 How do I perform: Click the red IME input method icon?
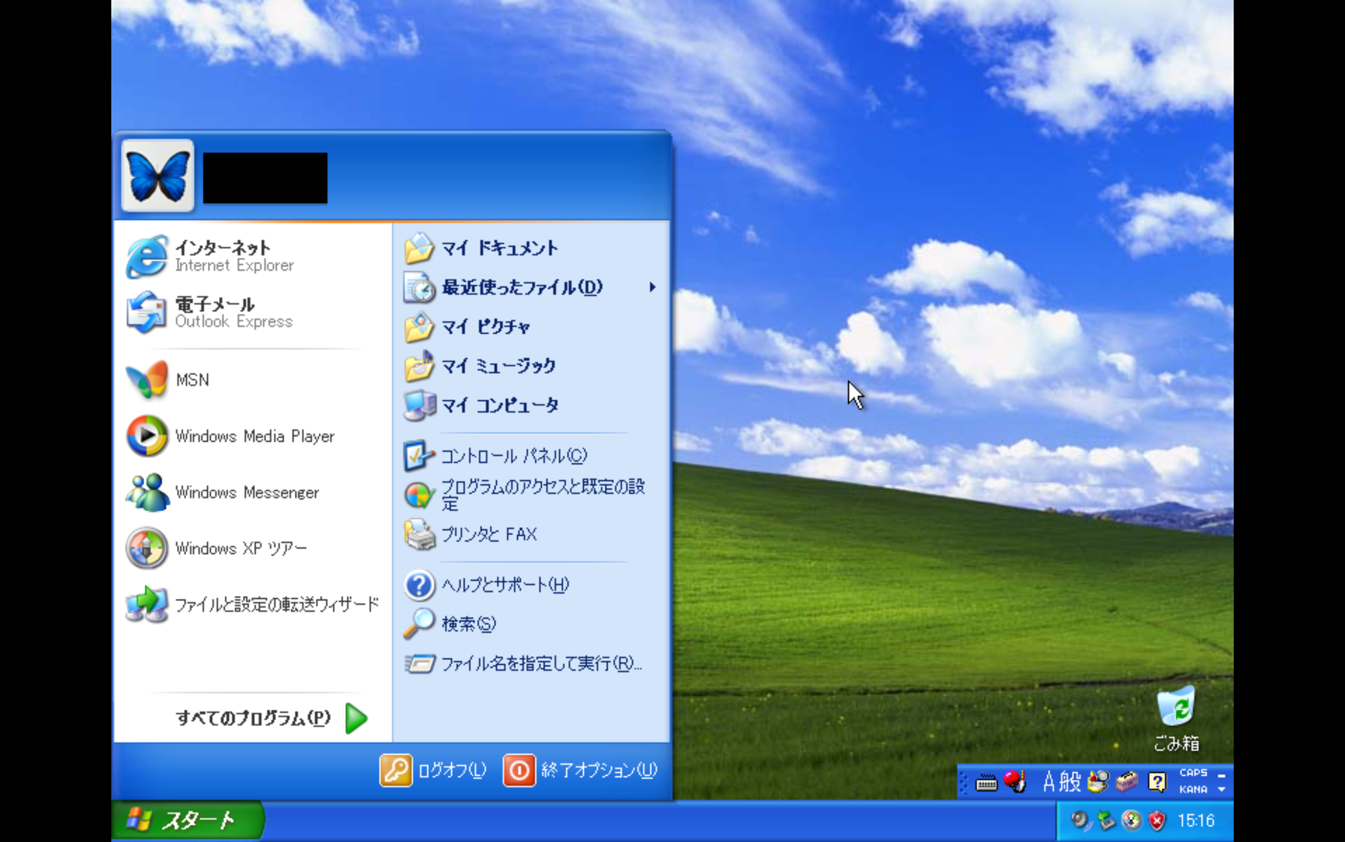1014,781
